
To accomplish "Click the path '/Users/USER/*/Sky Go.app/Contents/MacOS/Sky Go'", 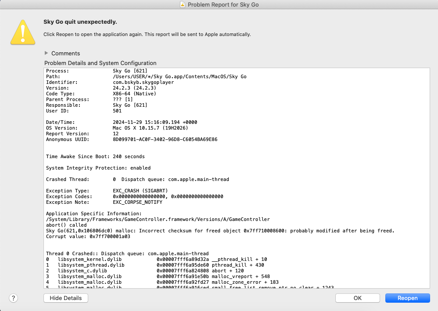I will coord(180,76).
